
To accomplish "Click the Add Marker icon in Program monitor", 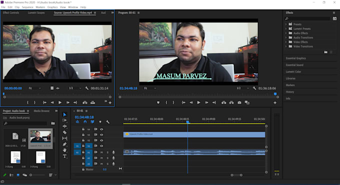I will [158, 103].
